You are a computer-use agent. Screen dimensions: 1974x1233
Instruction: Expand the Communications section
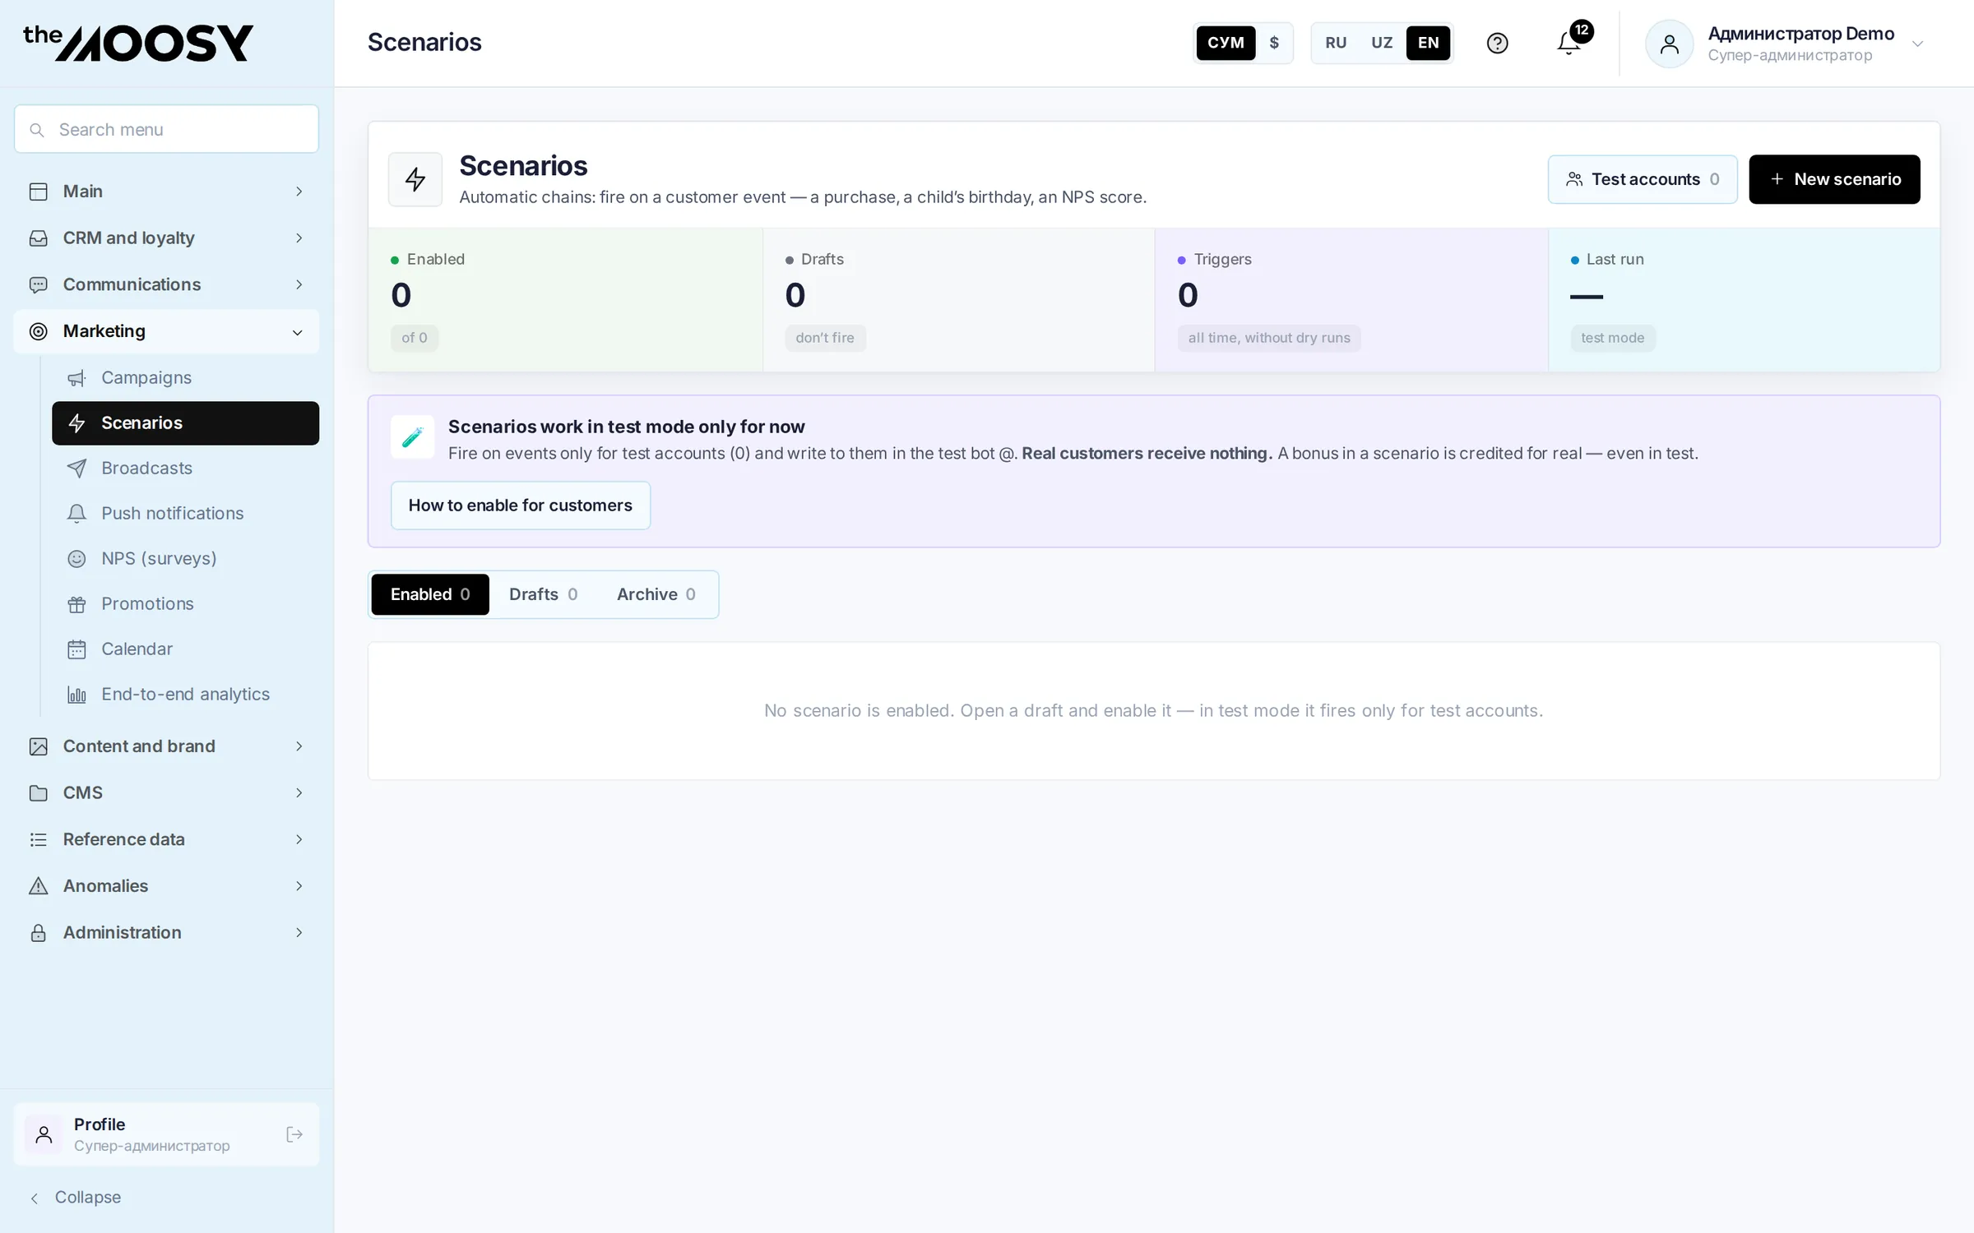(166, 285)
